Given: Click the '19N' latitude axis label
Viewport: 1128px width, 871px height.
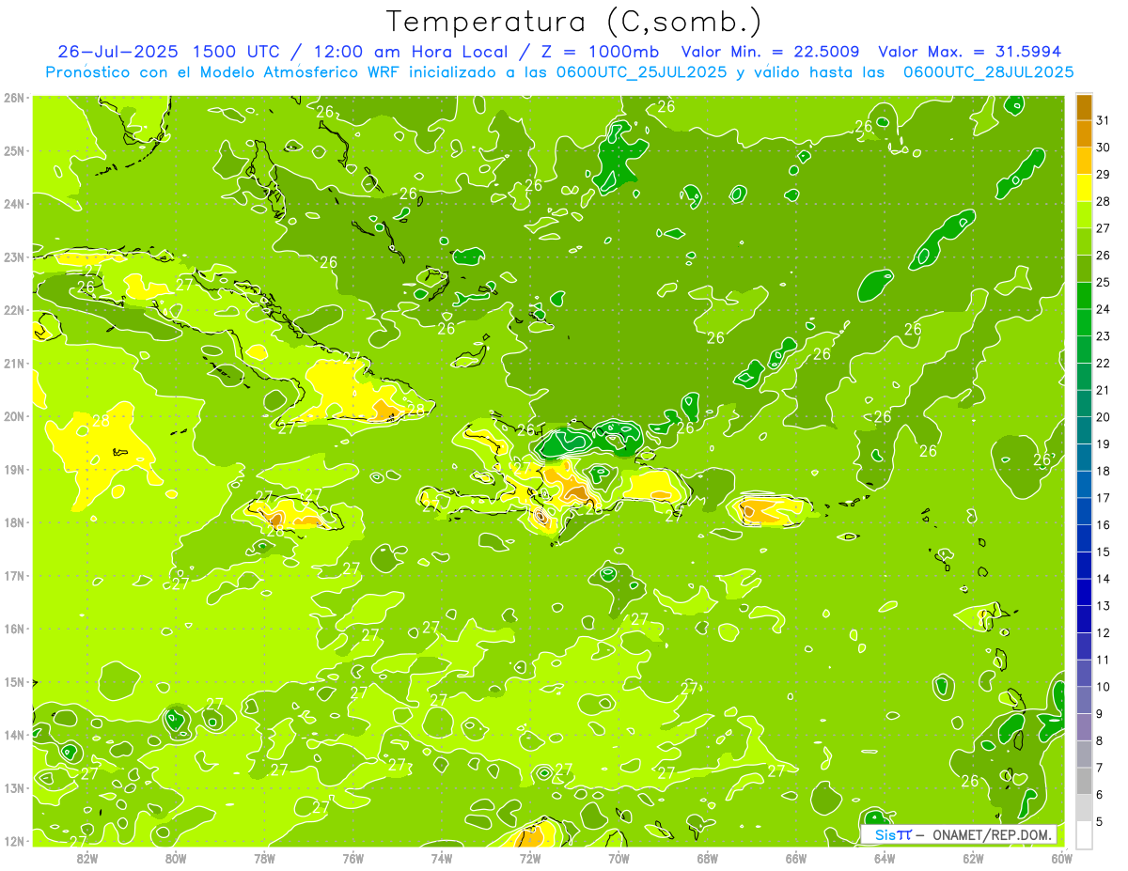Looking at the screenshot, I should click(13, 470).
